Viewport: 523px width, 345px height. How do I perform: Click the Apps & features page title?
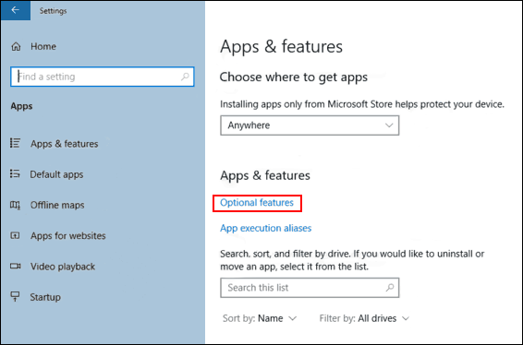[281, 47]
